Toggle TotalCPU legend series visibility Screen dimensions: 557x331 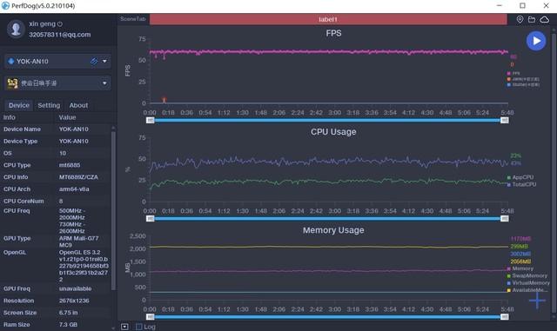point(521,184)
